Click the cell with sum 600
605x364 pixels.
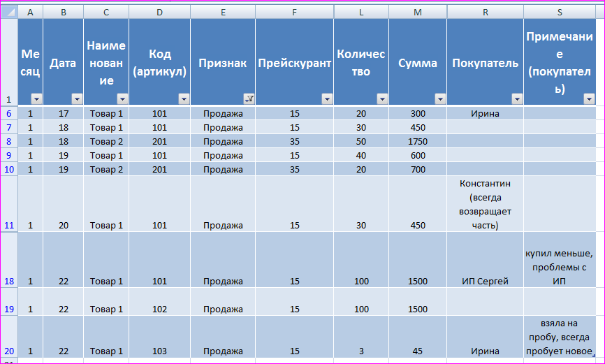(x=418, y=155)
